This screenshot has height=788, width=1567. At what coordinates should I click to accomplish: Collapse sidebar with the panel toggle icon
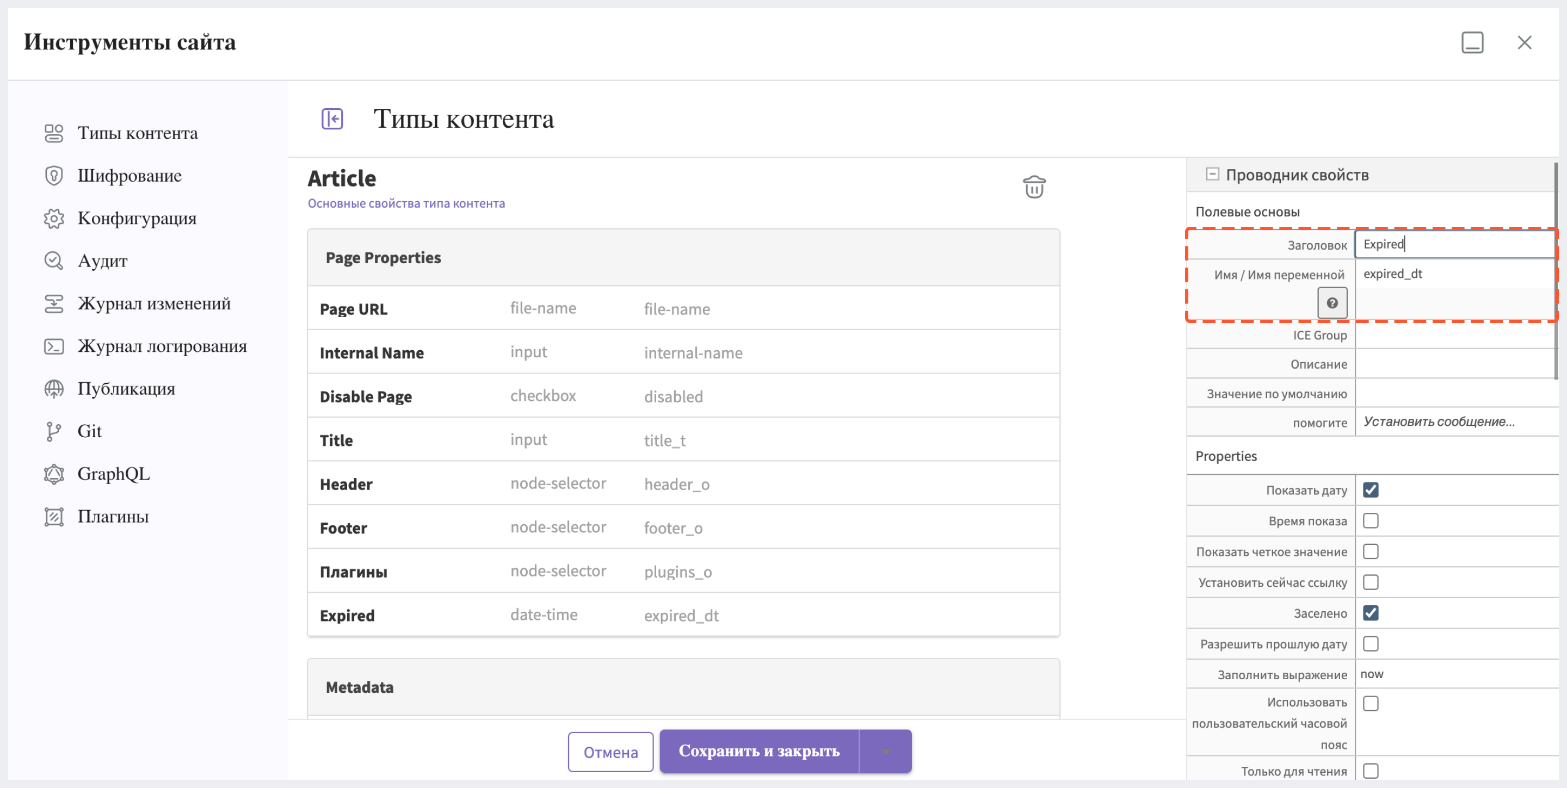click(x=332, y=119)
